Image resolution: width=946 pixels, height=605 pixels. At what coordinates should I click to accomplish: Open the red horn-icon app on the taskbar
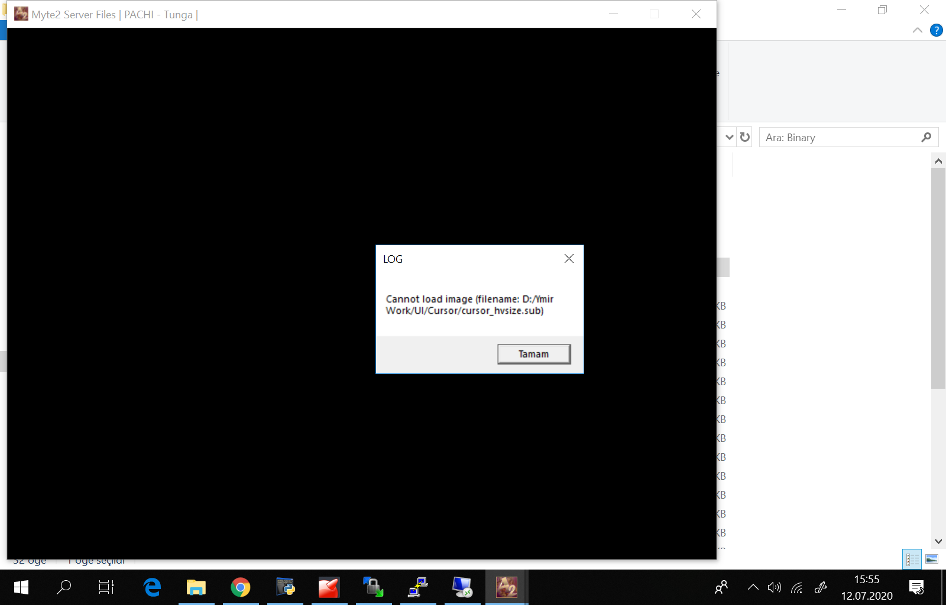329,587
